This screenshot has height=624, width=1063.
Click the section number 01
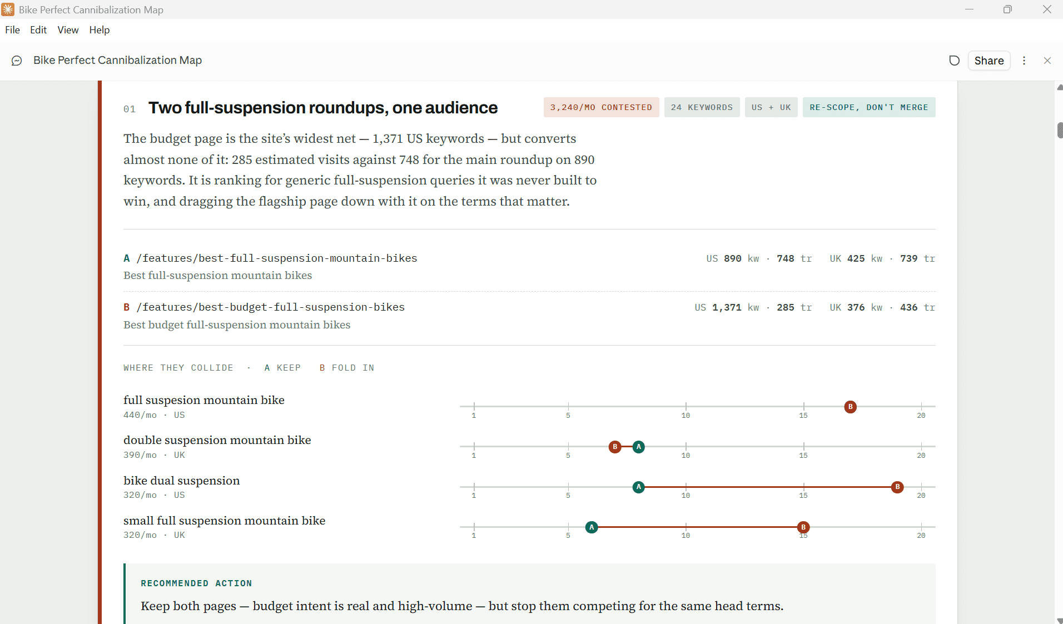[x=130, y=109]
